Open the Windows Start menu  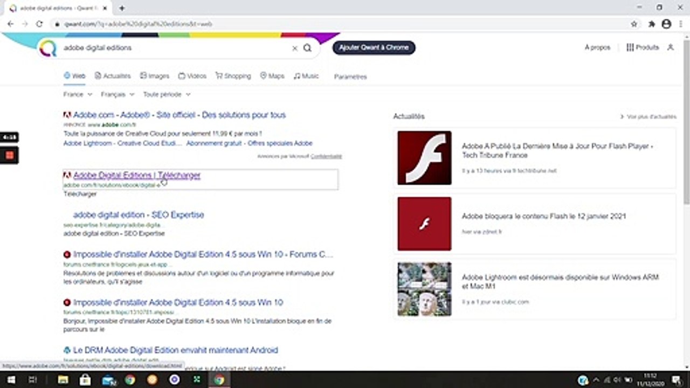(10, 380)
